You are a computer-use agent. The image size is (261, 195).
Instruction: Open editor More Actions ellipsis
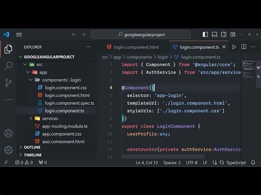coord(253,47)
